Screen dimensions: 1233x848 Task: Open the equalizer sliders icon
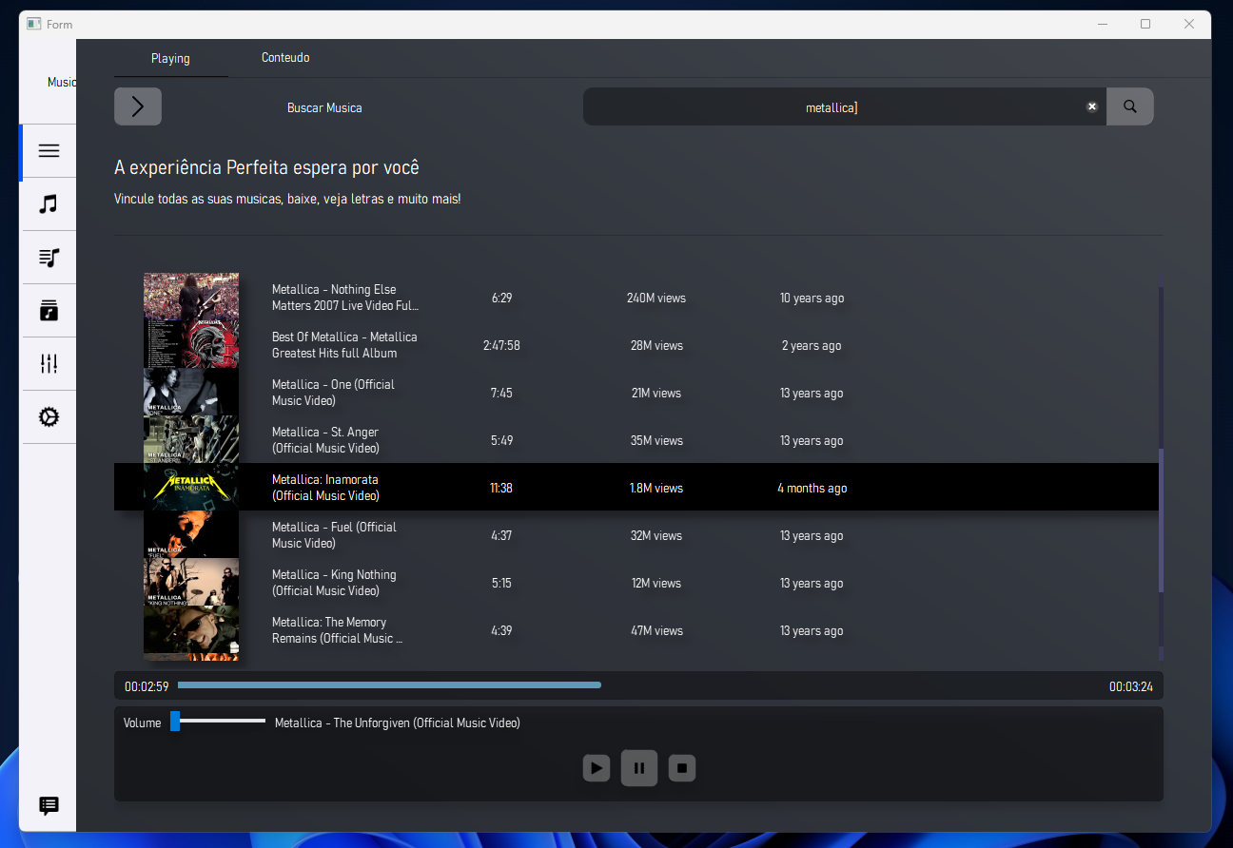49,364
